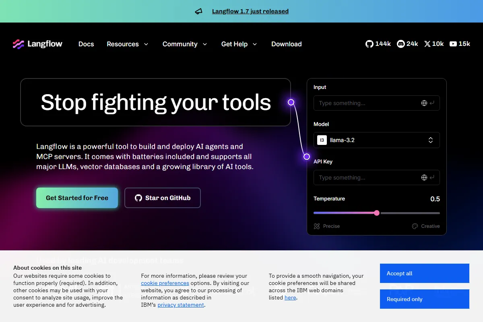Image resolution: width=483 pixels, height=322 pixels.
Task: Expand the Get Help menu
Action: click(239, 44)
